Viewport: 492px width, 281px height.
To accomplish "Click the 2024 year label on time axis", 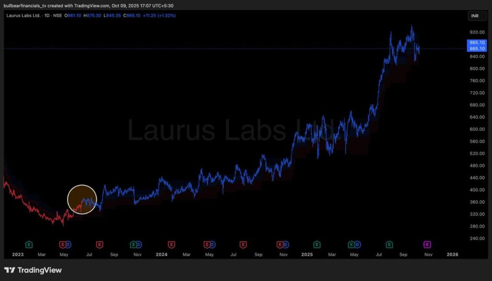I will pyautogui.click(x=161, y=254).
